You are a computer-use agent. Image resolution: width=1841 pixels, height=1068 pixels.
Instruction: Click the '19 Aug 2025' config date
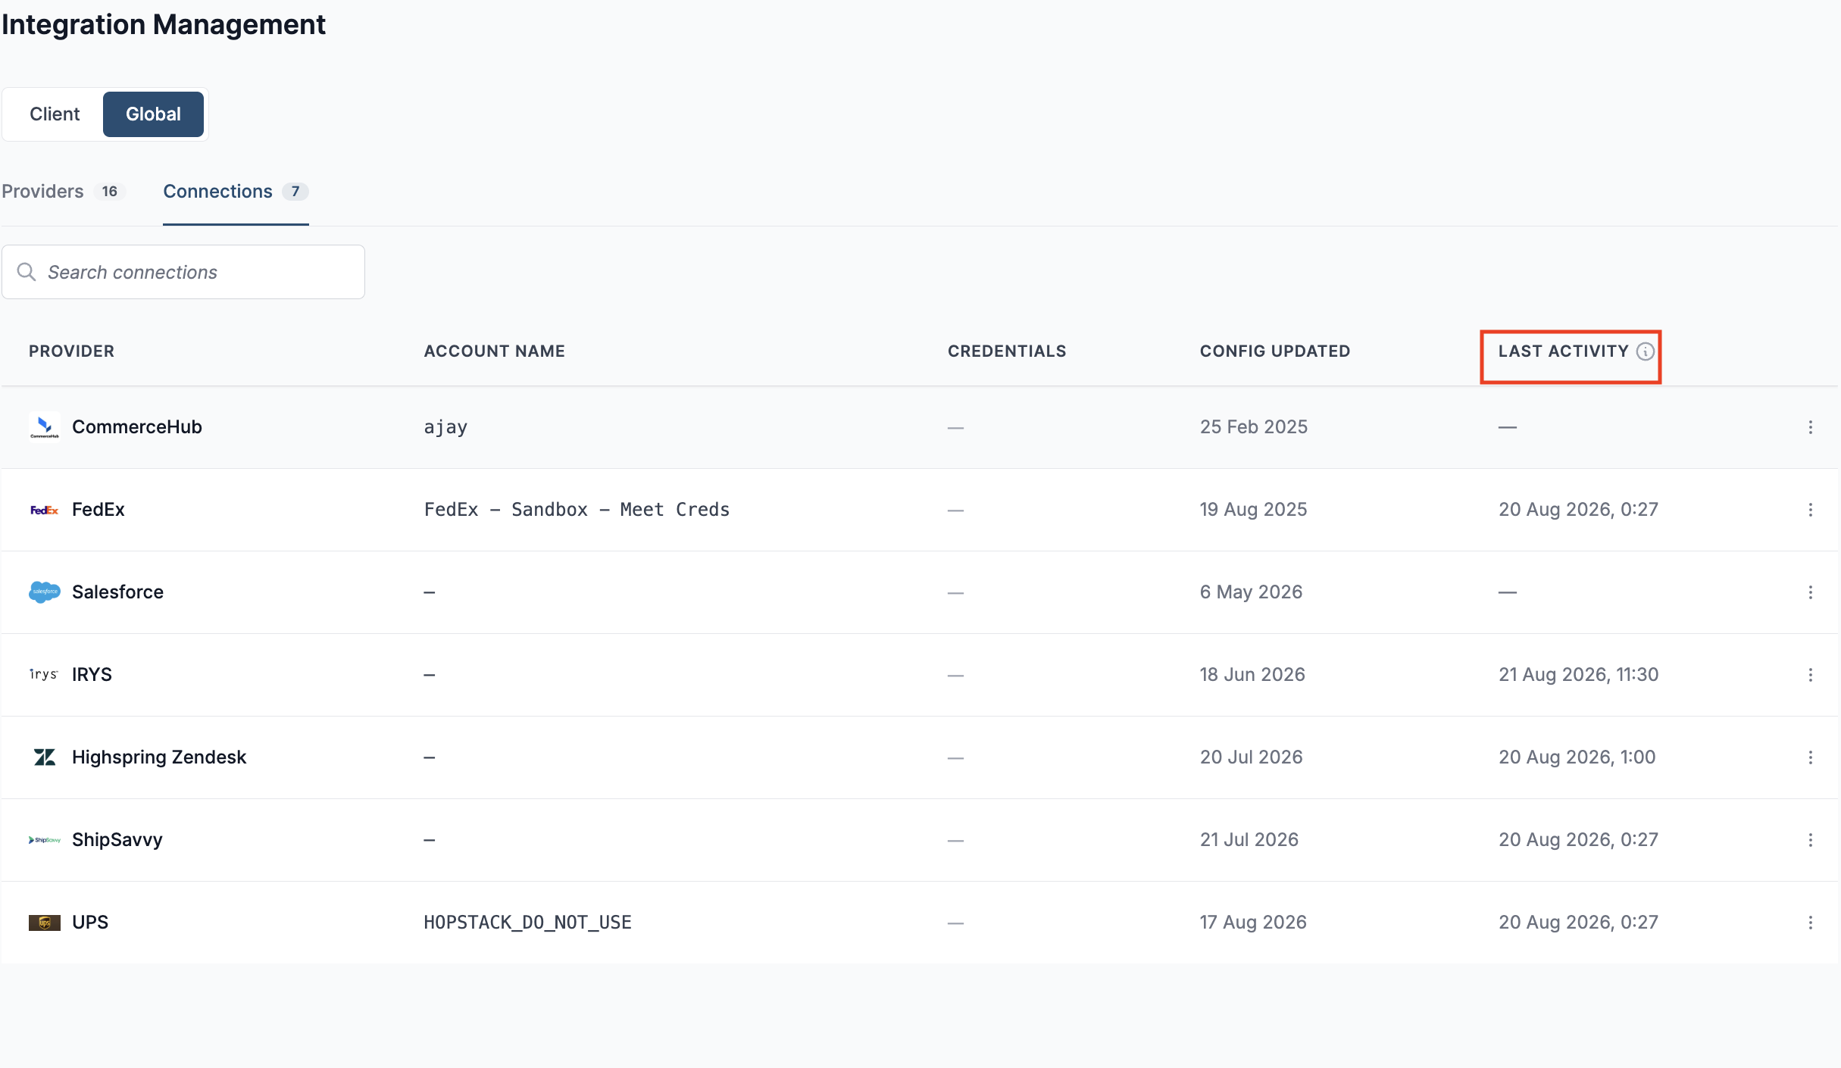[1253, 510]
